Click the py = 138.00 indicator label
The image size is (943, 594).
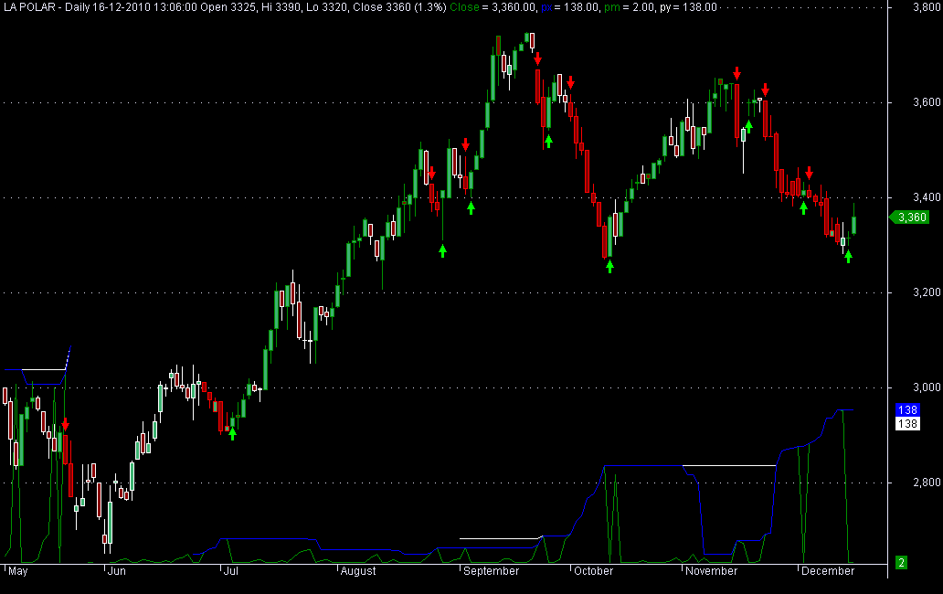[x=689, y=7]
